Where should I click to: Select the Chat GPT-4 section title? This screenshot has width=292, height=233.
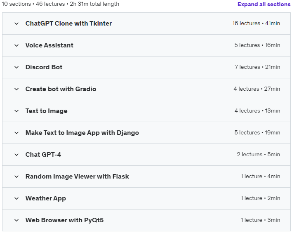(x=43, y=155)
